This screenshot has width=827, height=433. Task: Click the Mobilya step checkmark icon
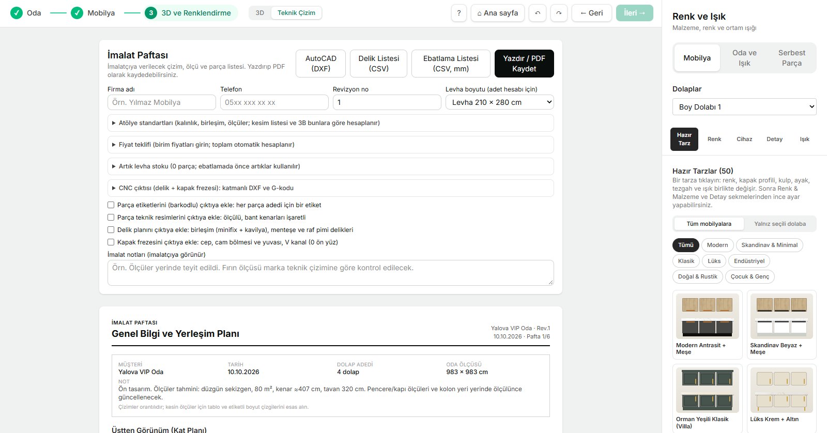[77, 13]
